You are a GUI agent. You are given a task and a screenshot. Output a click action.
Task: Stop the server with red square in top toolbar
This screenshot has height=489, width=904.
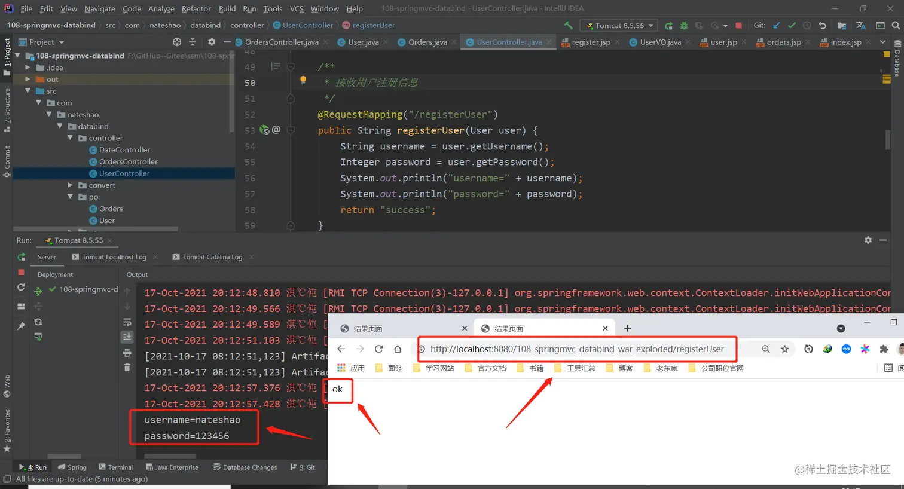pyautogui.click(x=739, y=25)
